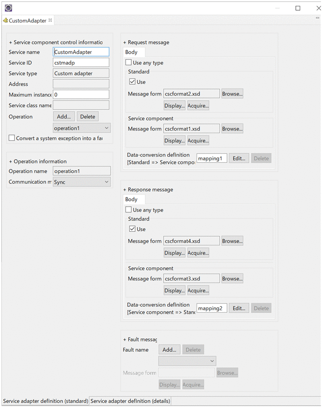Click the Service class name field
This screenshot has width=322, height=407.
point(81,105)
